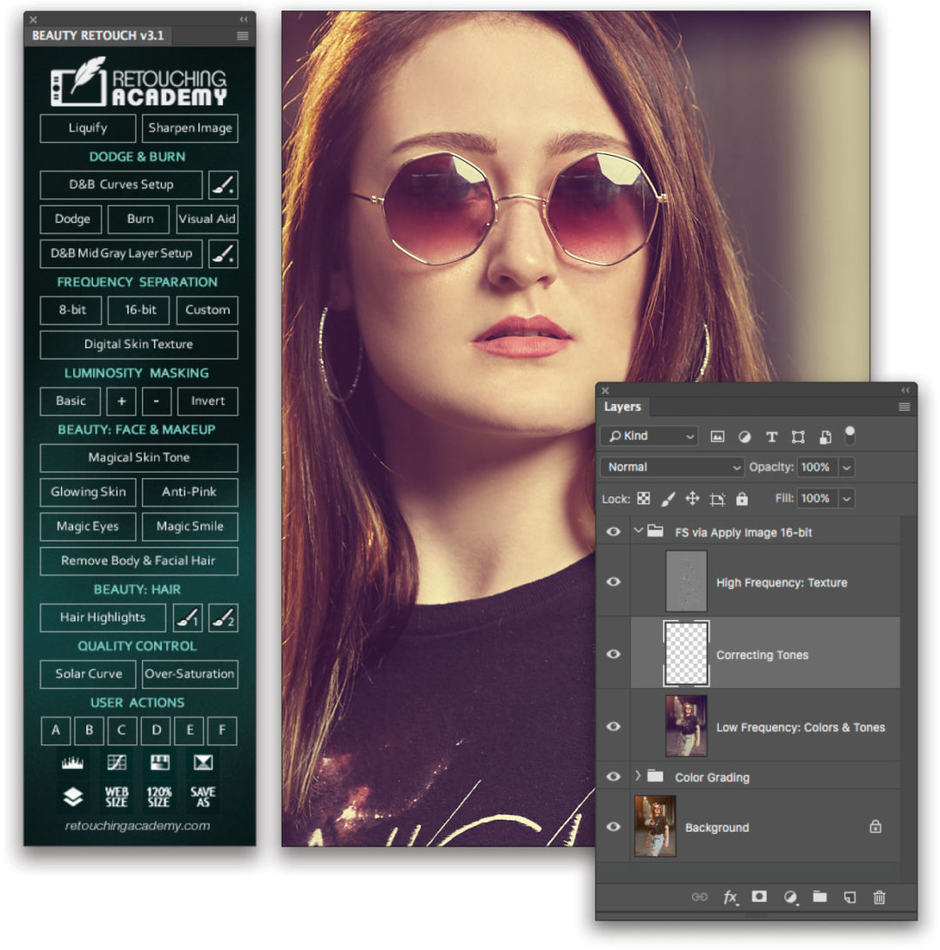Open the layer styles fx menu

coord(730,897)
